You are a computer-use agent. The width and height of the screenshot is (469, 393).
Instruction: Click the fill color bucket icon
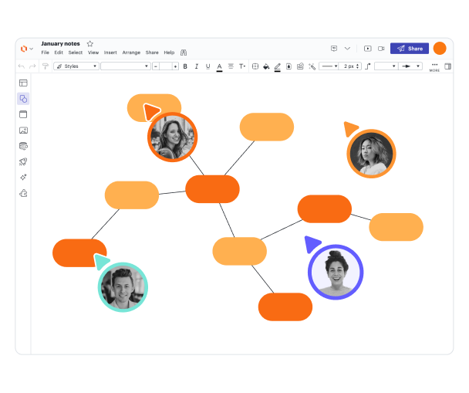(266, 66)
